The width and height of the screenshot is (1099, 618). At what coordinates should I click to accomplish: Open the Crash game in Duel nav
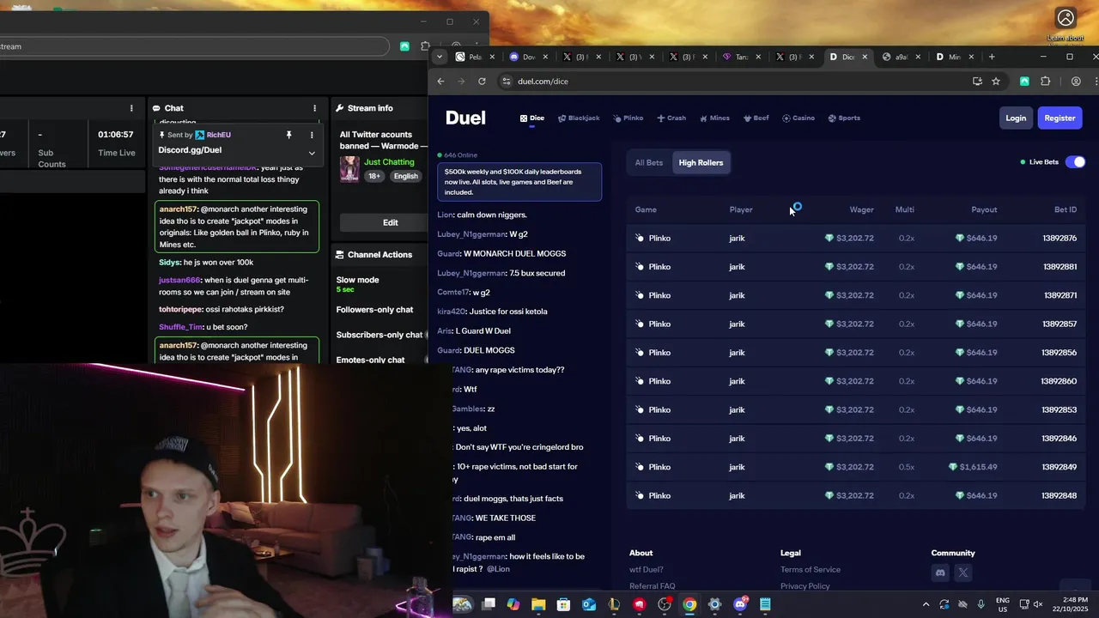[671, 118]
